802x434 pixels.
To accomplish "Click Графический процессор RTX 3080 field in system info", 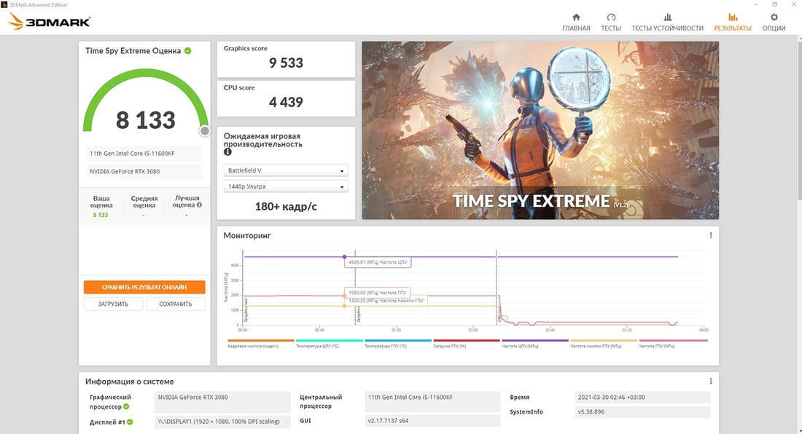I will tap(222, 402).
